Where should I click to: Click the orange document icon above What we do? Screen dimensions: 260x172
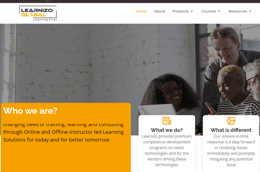coord(167,121)
